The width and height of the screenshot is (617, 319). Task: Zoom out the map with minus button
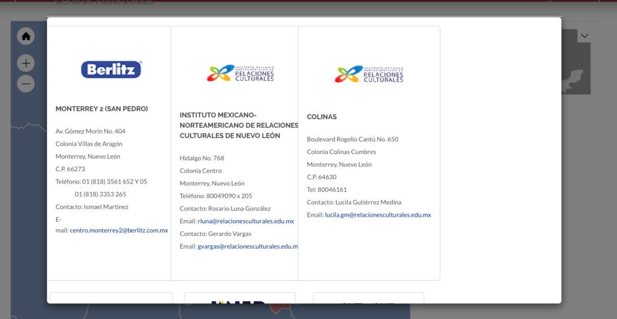pyautogui.click(x=25, y=84)
